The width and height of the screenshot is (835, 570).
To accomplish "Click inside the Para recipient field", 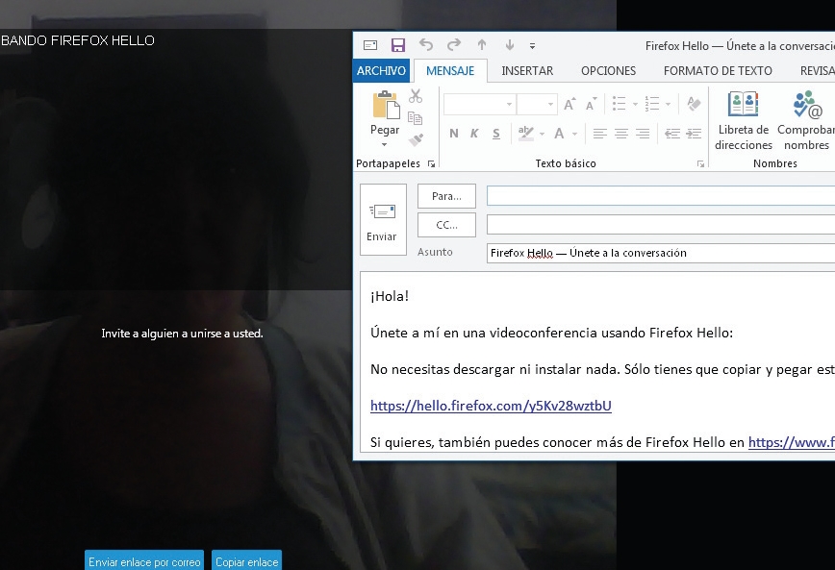I will pos(661,196).
